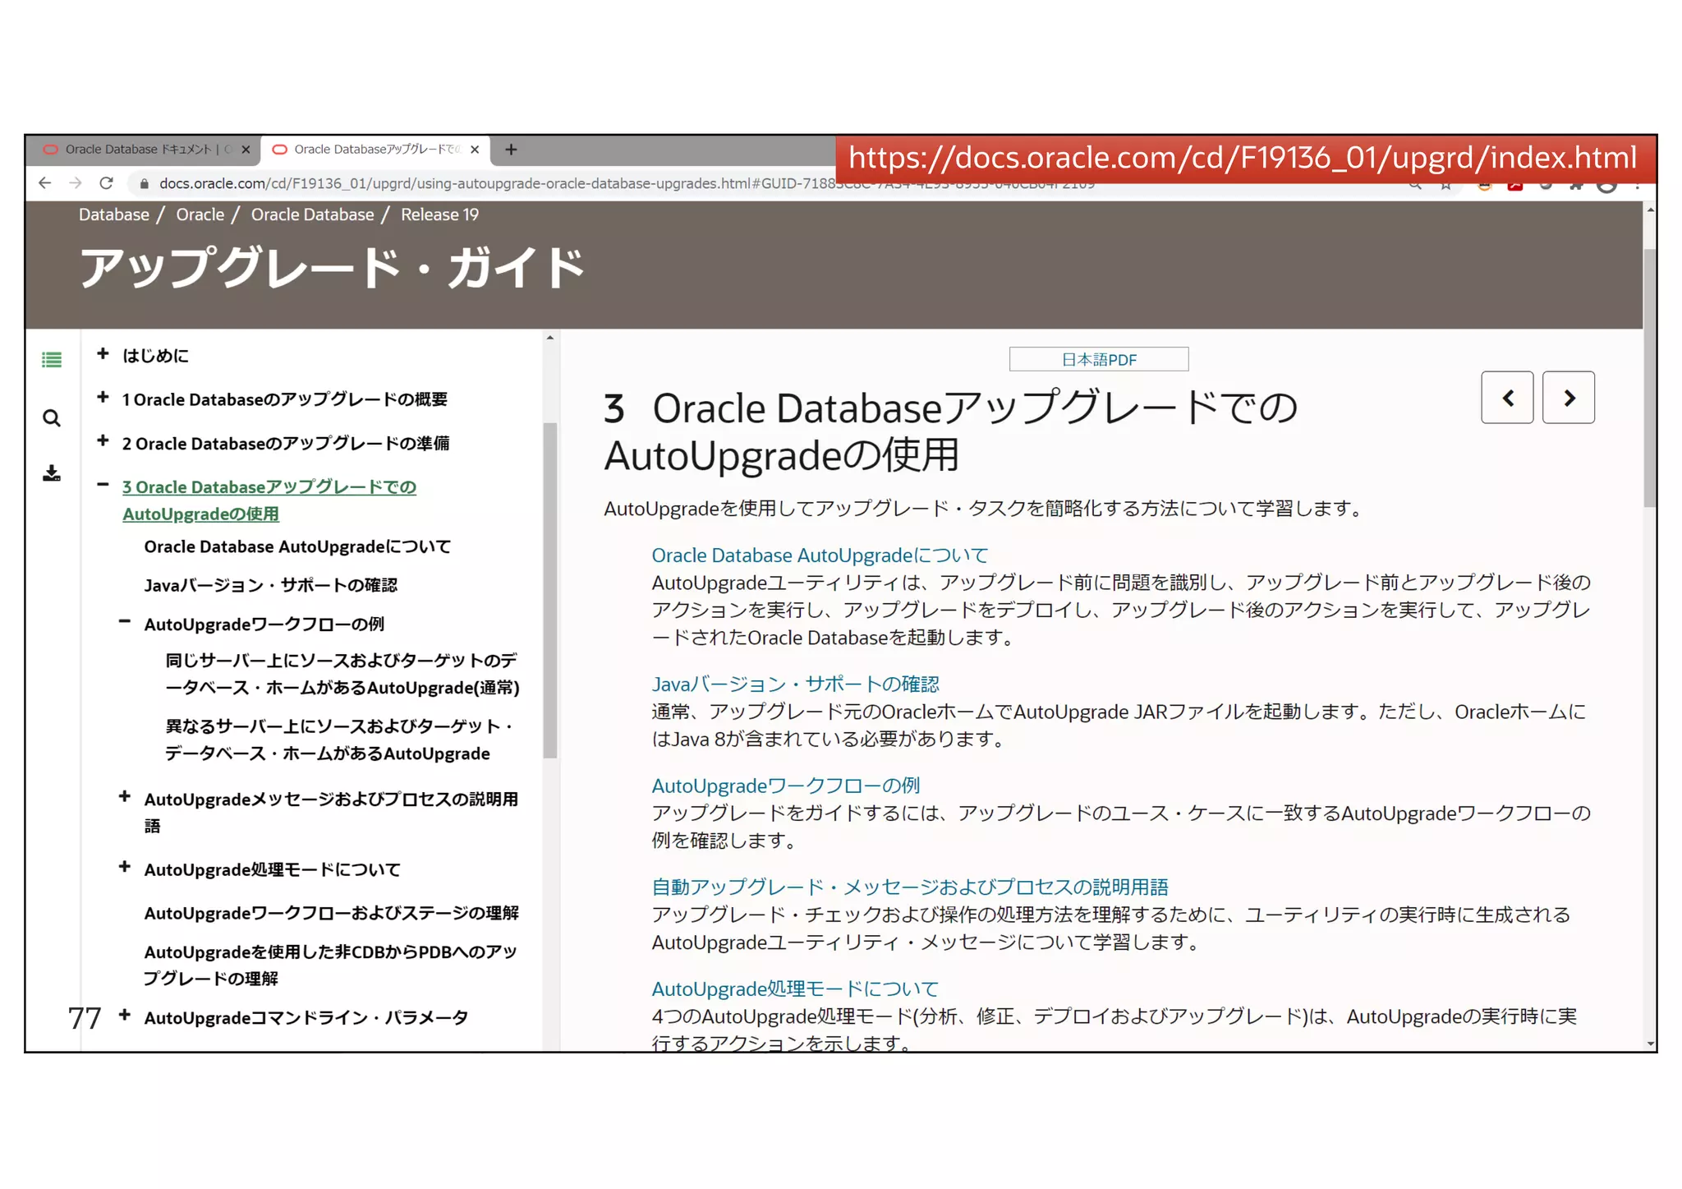The image size is (1682, 1189).
Task: Click the Oracle breadcrumb link
Action: [x=200, y=214]
